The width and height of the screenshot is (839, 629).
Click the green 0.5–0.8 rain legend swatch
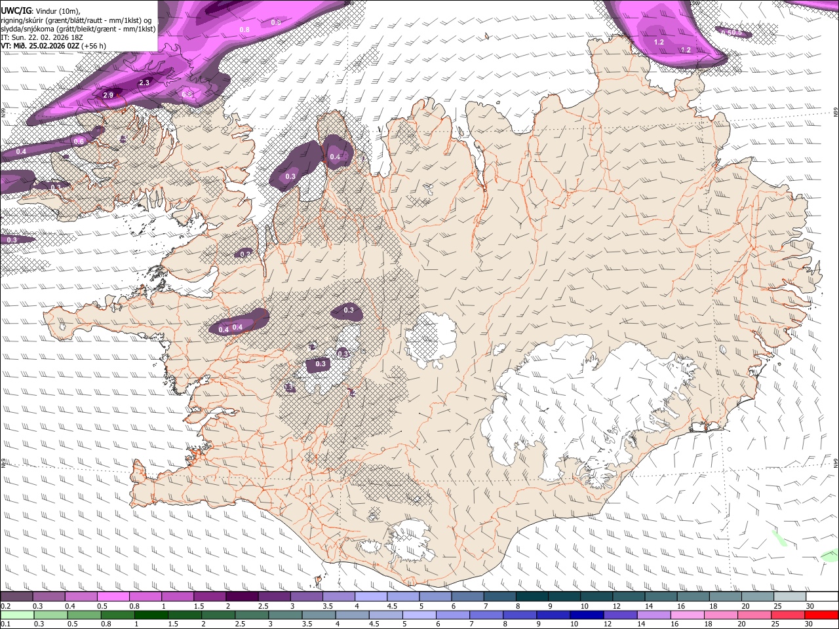84,615
